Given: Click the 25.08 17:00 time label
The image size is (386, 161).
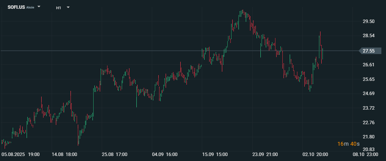Looking at the screenshot, I should click(x=114, y=154).
